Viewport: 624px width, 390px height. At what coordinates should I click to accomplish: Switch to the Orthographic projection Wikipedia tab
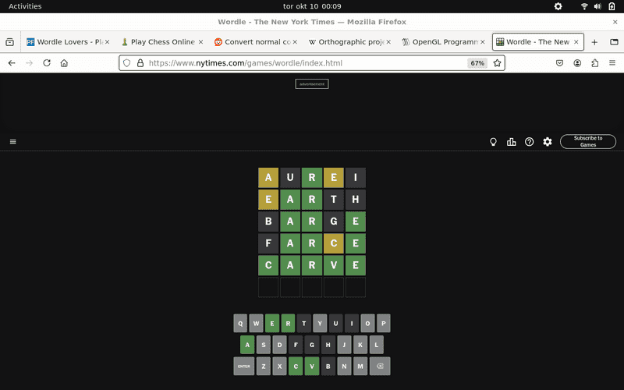point(349,42)
